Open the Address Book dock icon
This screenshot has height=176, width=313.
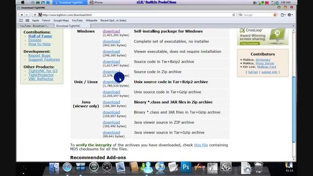(x=134, y=167)
